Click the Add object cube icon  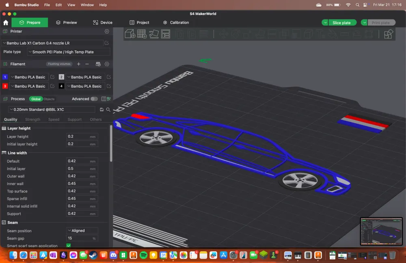click(x=130, y=34)
